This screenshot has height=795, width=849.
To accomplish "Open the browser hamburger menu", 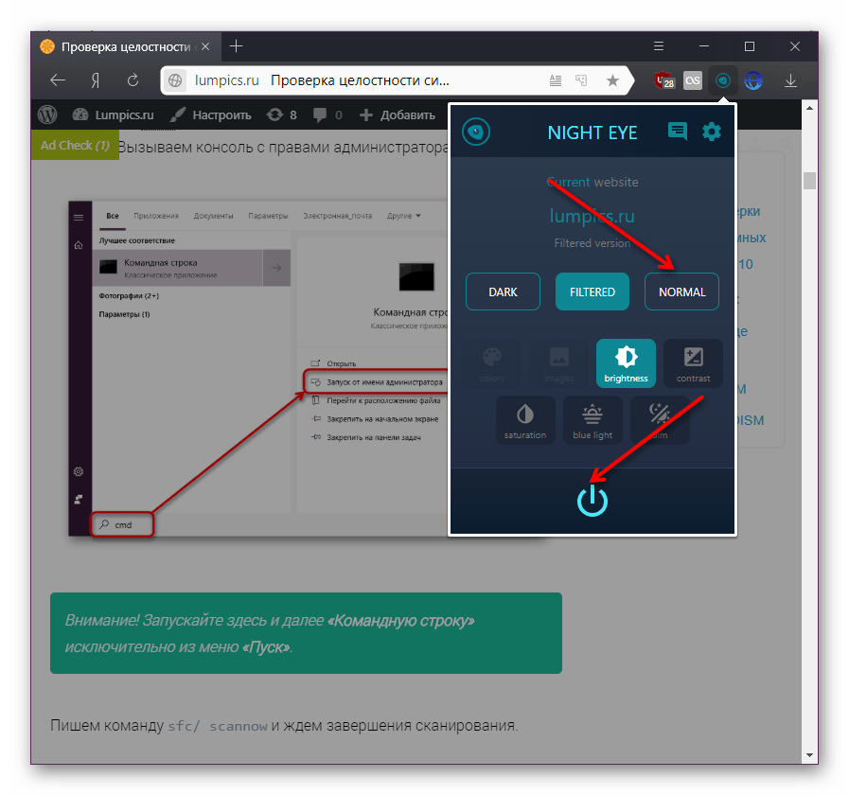I will point(659,46).
